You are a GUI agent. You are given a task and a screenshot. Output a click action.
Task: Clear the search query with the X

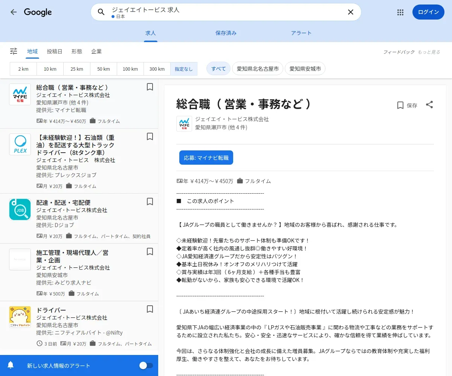coord(350,12)
